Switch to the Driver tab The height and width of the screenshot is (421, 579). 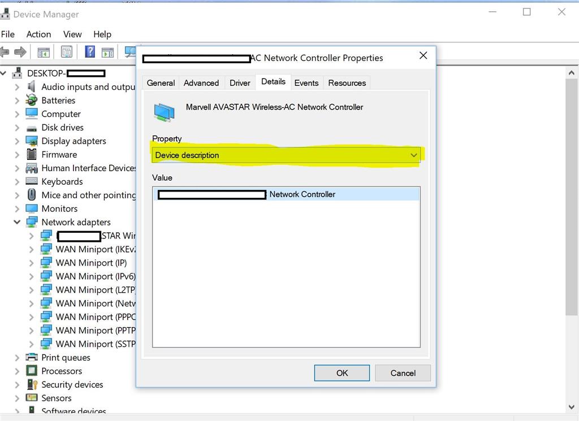[240, 83]
